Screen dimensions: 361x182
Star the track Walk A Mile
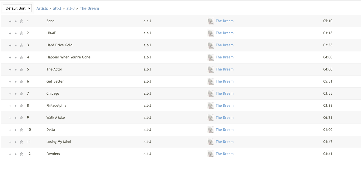pyautogui.click(x=21, y=118)
